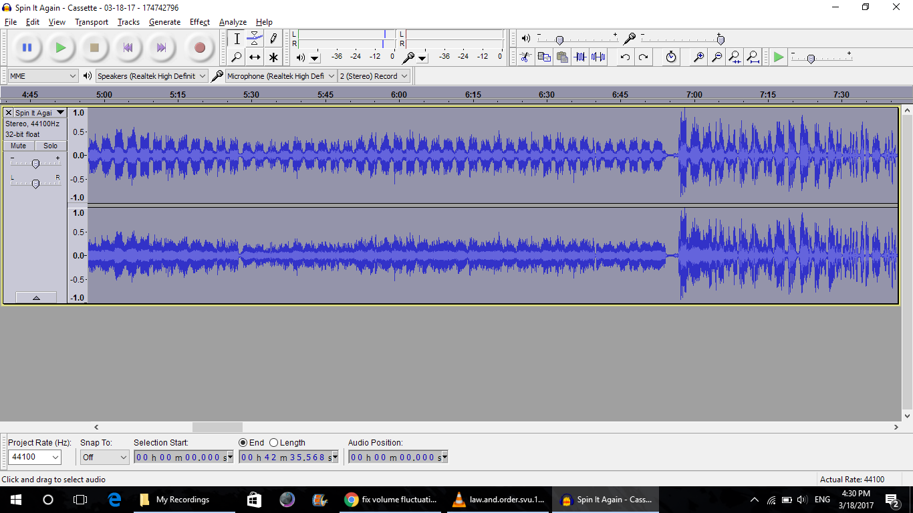
Task: Open the 2 (Stereo) Record channels dropdown
Action: pyautogui.click(x=374, y=76)
